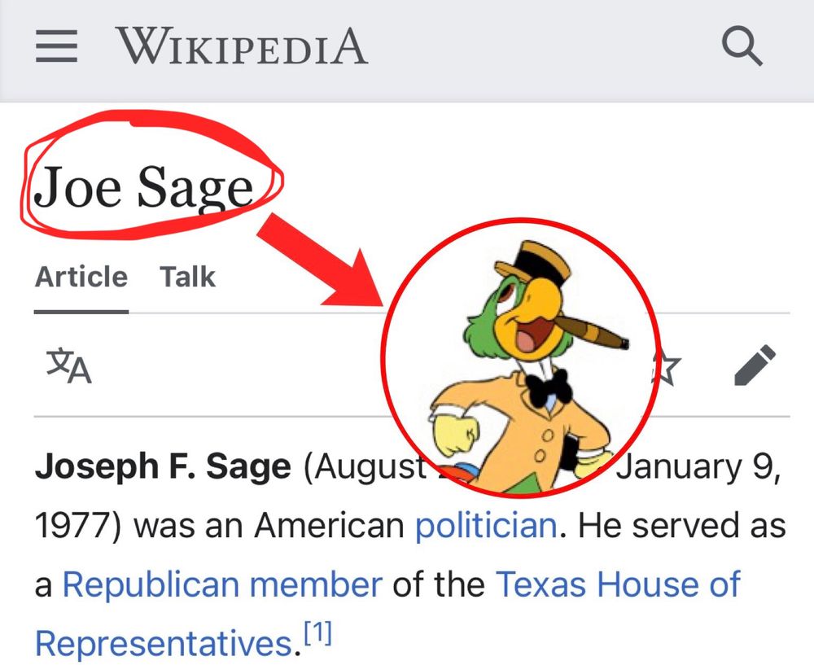Screen dimensions: 814x665
Task: Open the main navigation menu
Action: click(55, 47)
